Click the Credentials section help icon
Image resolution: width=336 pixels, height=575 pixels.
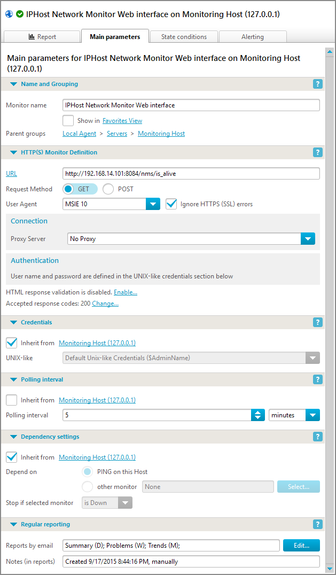(318, 322)
